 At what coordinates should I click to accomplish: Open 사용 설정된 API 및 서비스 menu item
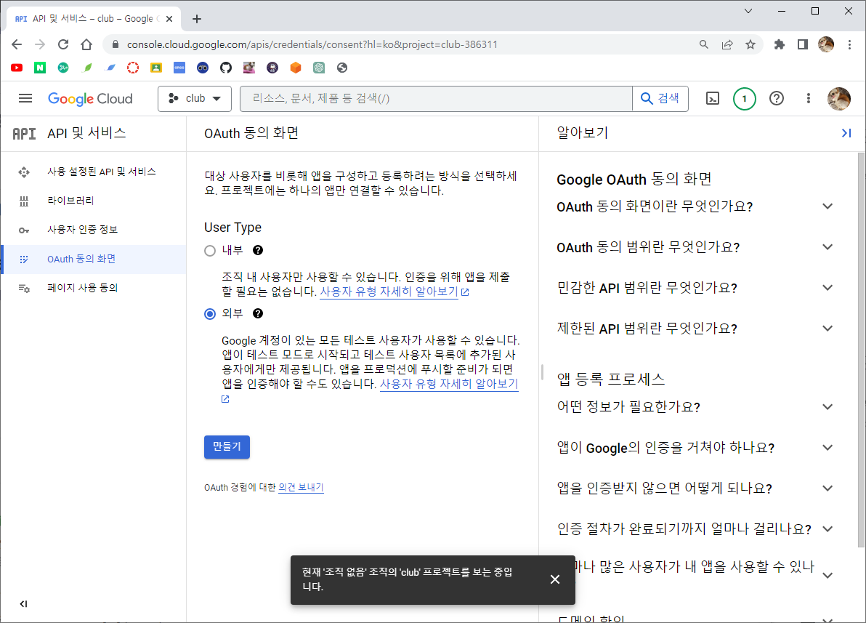pos(94,172)
